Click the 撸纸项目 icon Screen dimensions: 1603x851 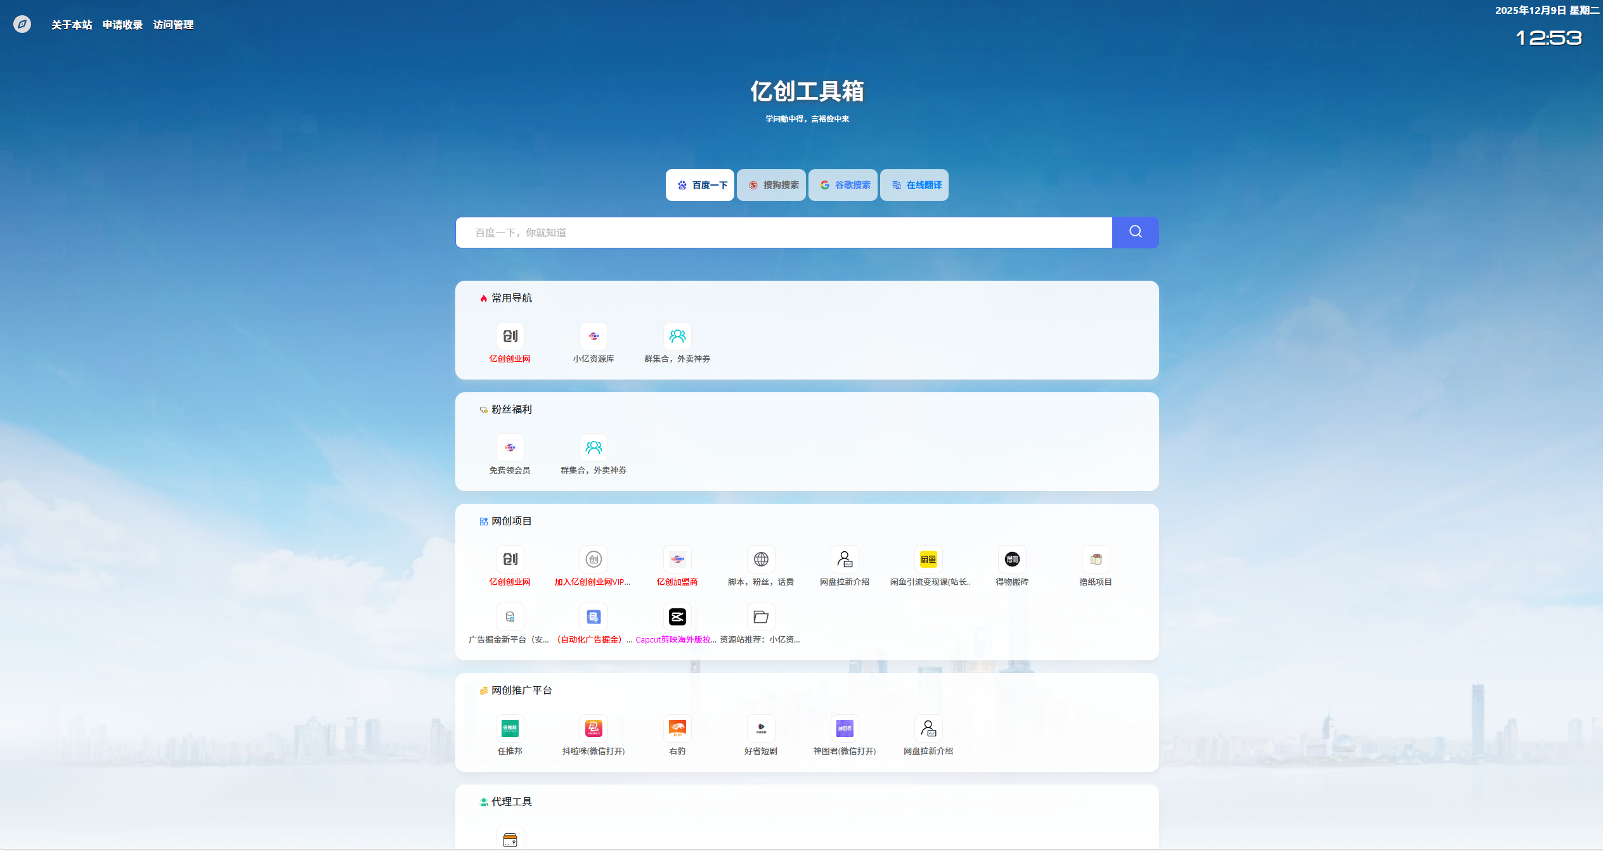pyautogui.click(x=1095, y=559)
